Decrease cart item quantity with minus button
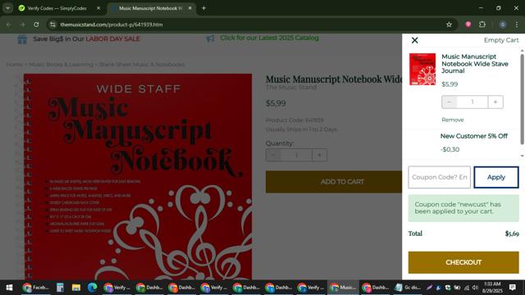 tap(449, 102)
